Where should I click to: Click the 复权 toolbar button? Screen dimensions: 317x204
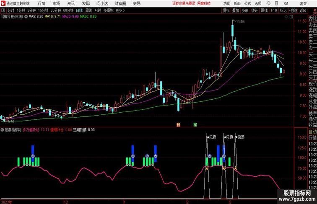(226, 10)
